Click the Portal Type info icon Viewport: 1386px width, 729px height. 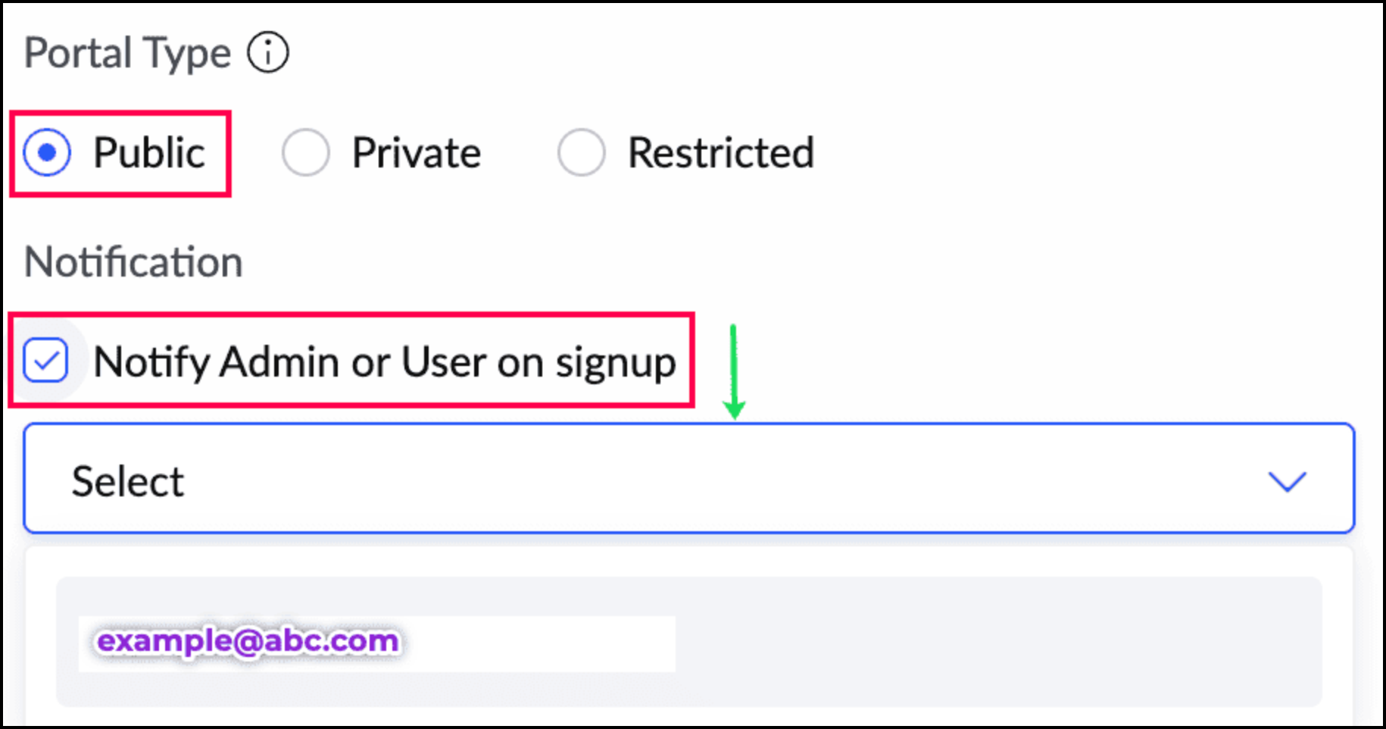(267, 53)
